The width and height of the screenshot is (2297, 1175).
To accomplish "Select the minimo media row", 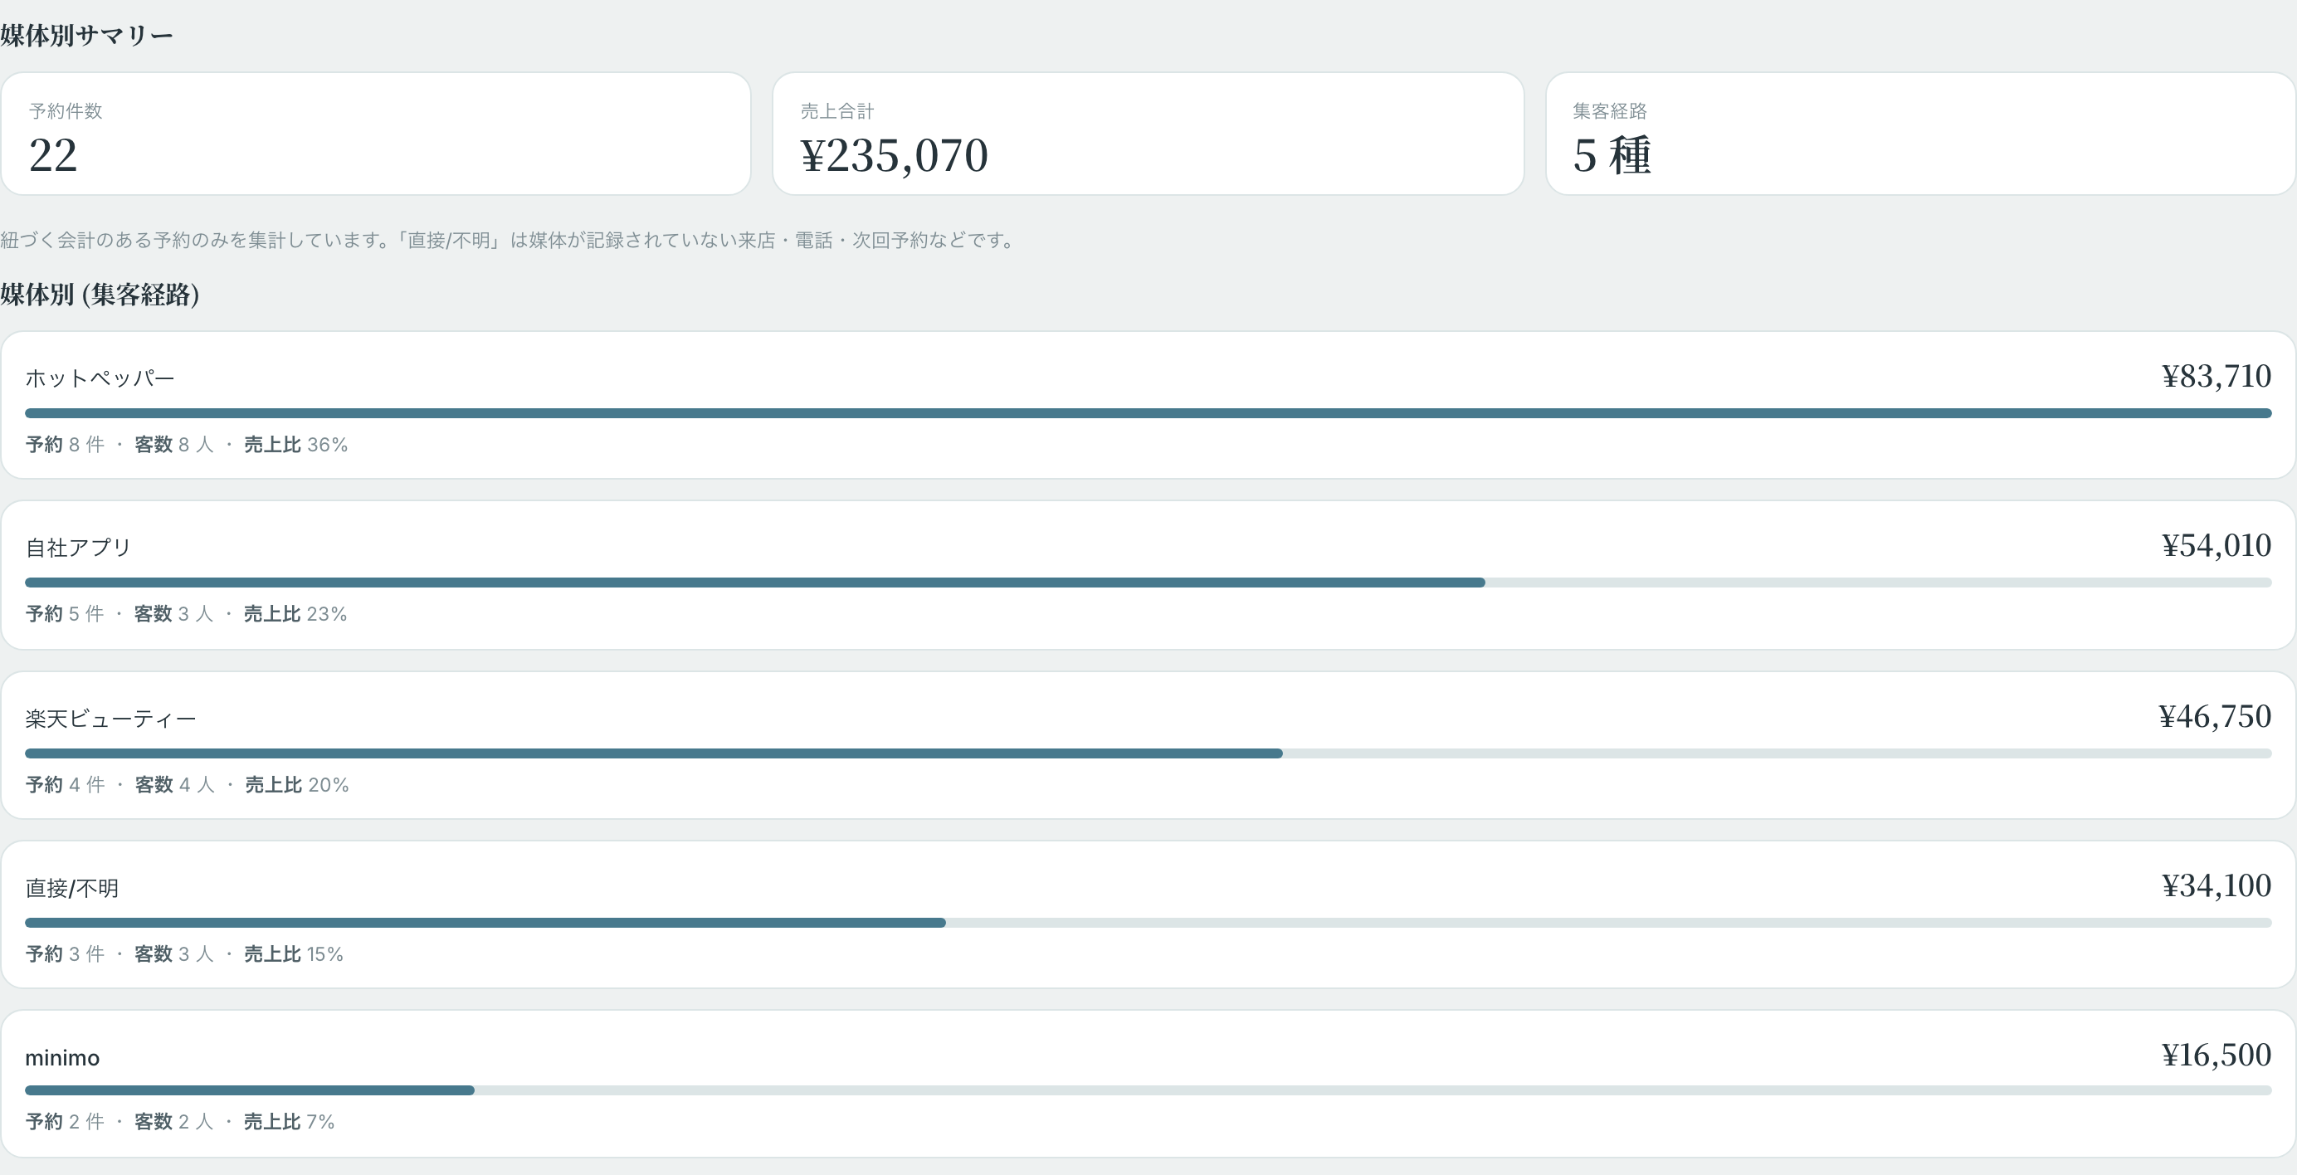I will [x=1148, y=1084].
